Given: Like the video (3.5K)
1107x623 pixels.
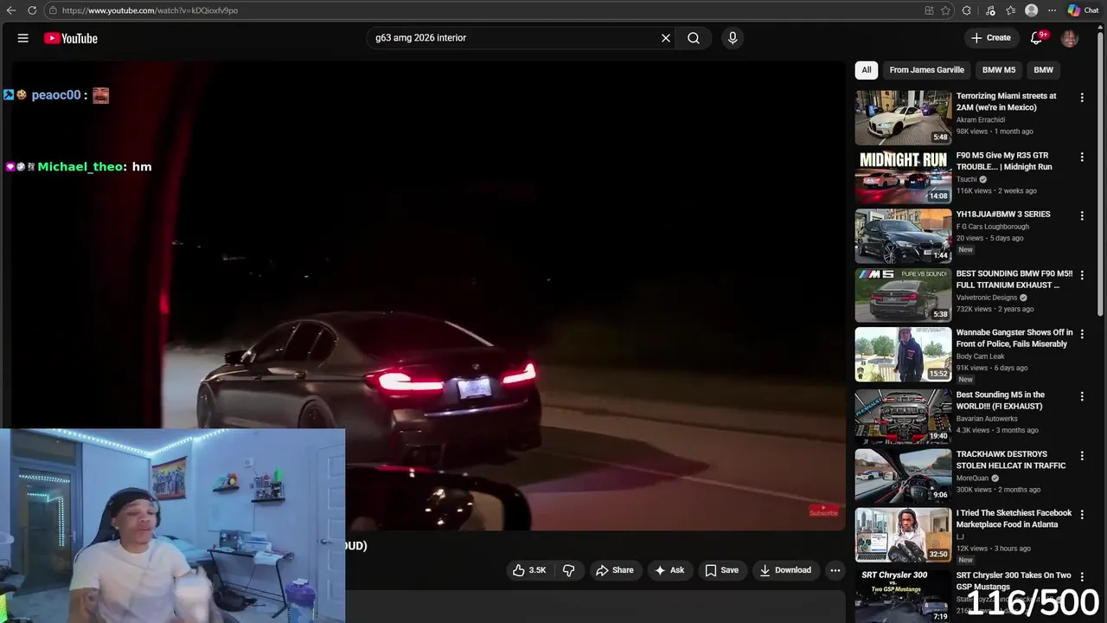Looking at the screenshot, I should tap(529, 570).
